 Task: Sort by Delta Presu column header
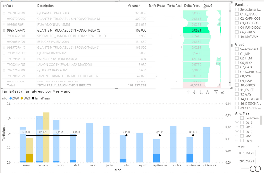(x=192, y=6)
